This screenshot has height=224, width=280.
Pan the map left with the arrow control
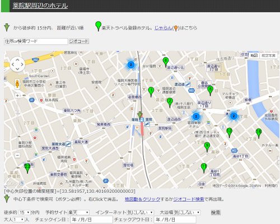tap(13, 64)
